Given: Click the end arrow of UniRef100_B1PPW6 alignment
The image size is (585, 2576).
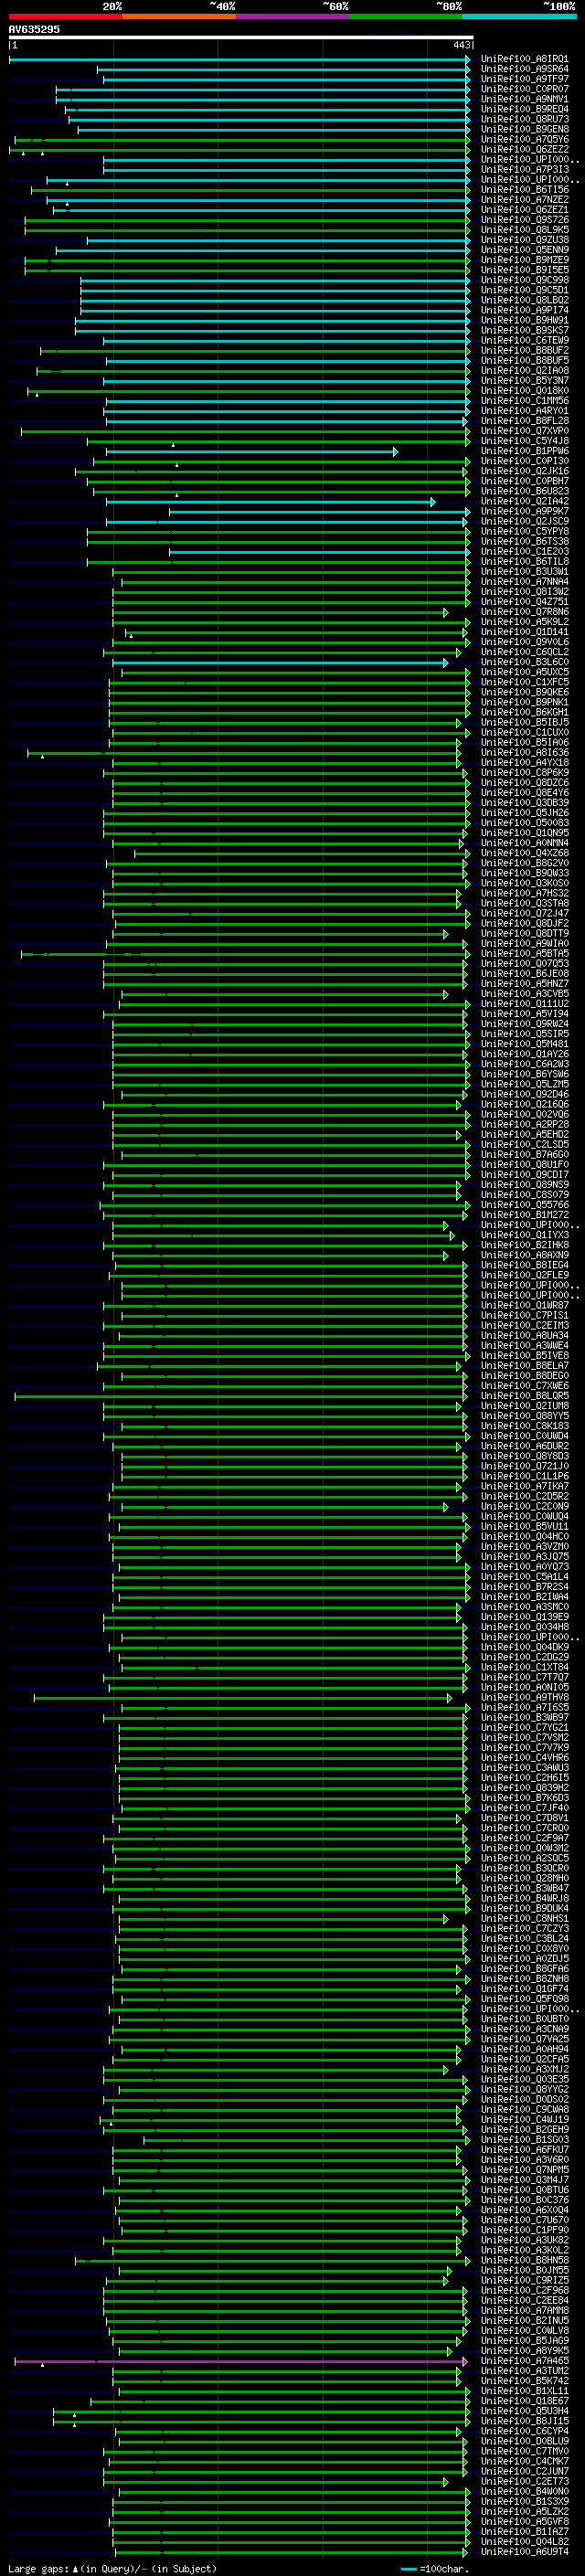Looking at the screenshot, I should click(396, 452).
